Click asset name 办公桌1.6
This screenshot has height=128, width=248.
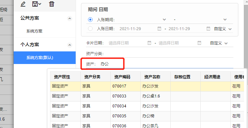point(151,96)
